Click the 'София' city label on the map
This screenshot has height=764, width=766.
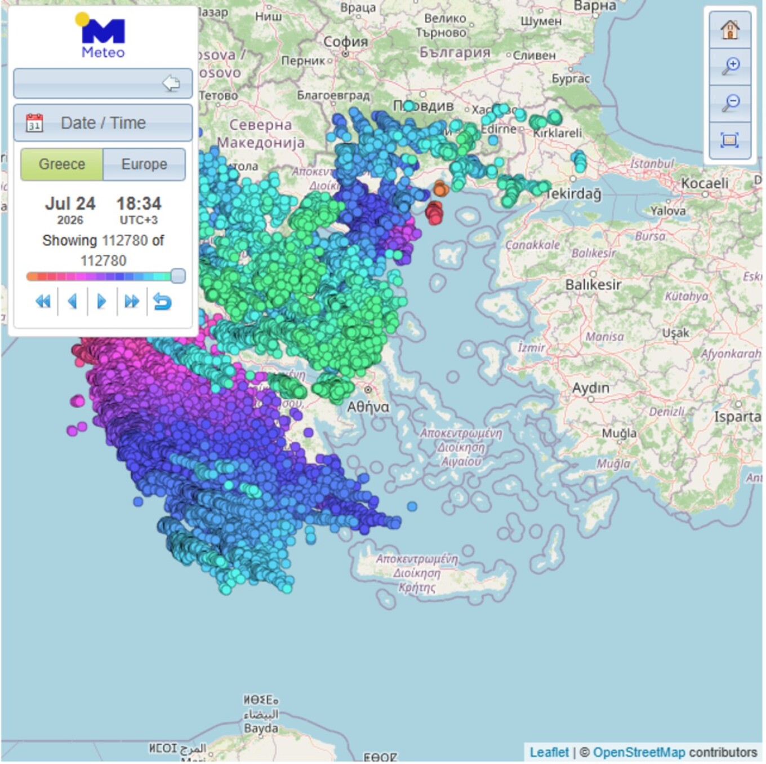345,42
